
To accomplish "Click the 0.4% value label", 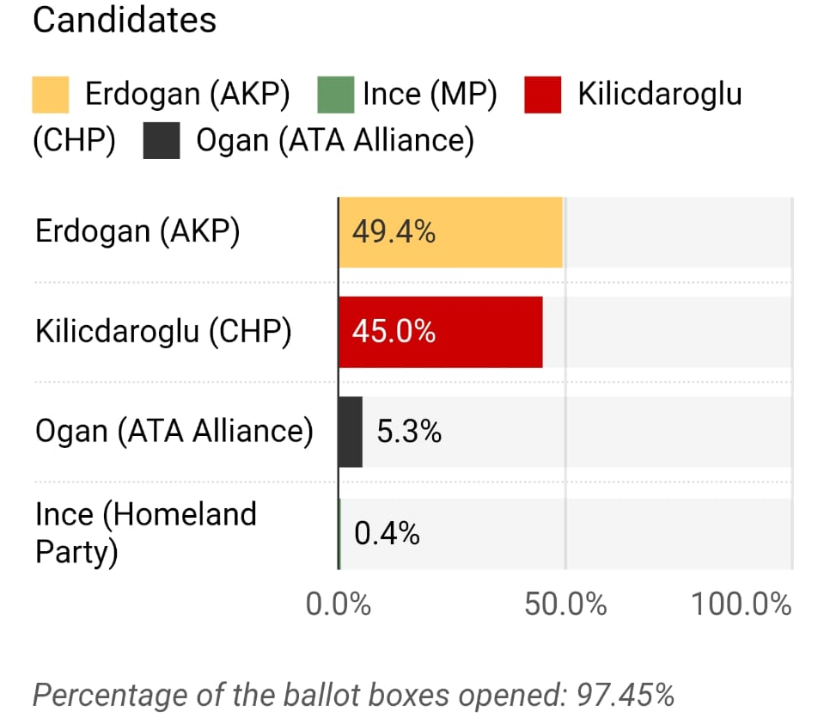I will [x=388, y=534].
